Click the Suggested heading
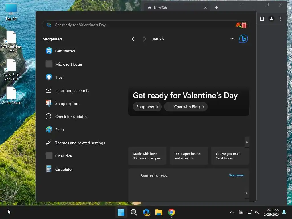Image resolution: width=292 pixels, height=219 pixels. point(52,39)
